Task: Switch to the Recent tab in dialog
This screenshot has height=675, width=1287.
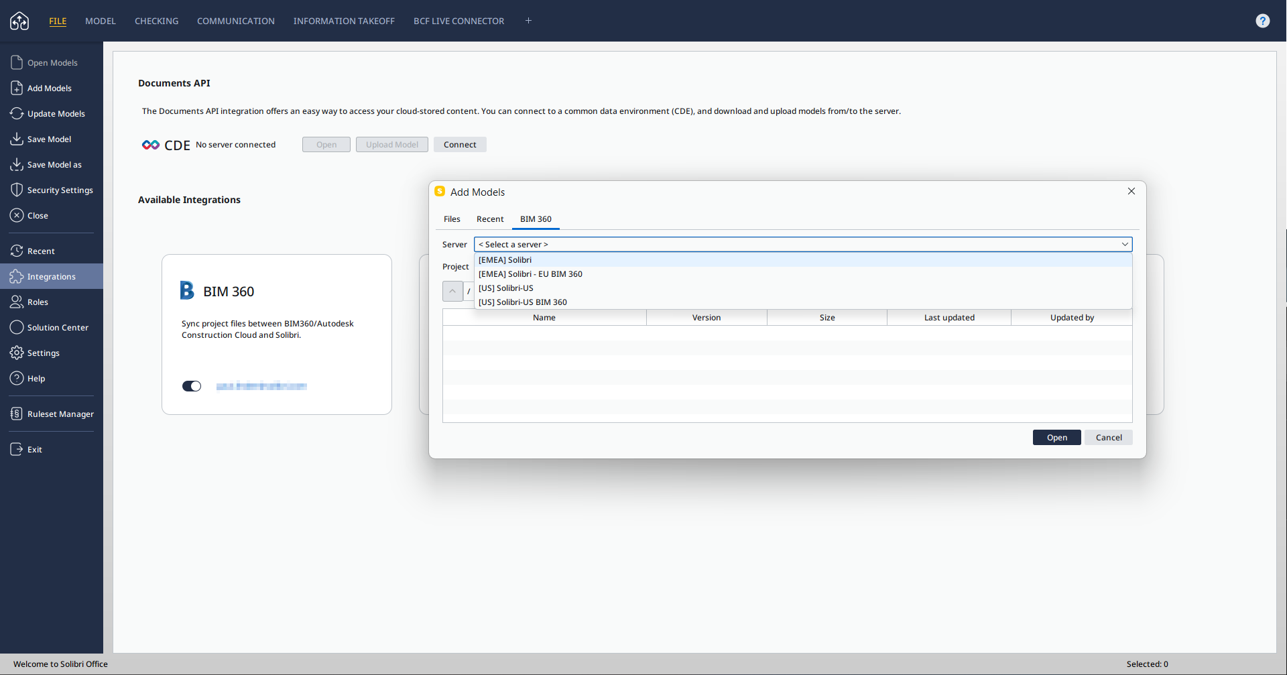Action: (490, 219)
